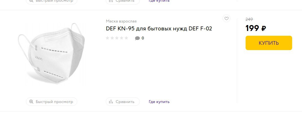Screen dimensions: 302x114
Task: Open the white KN95 mask product image
Action: click(52, 53)
